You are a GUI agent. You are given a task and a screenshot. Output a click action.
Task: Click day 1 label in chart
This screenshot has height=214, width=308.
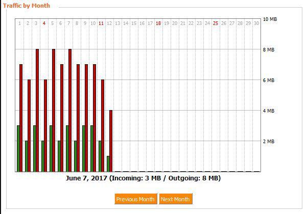(19, 23)
